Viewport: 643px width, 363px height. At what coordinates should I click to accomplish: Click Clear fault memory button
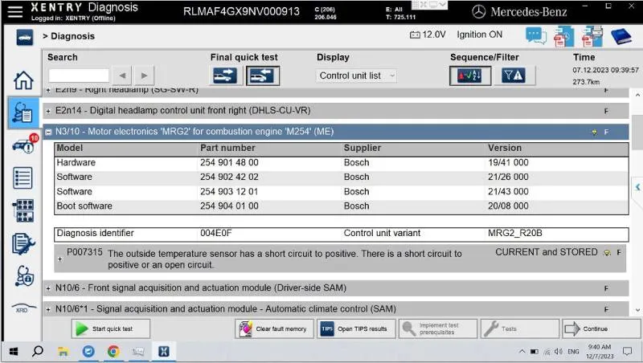tap(274, 328)
